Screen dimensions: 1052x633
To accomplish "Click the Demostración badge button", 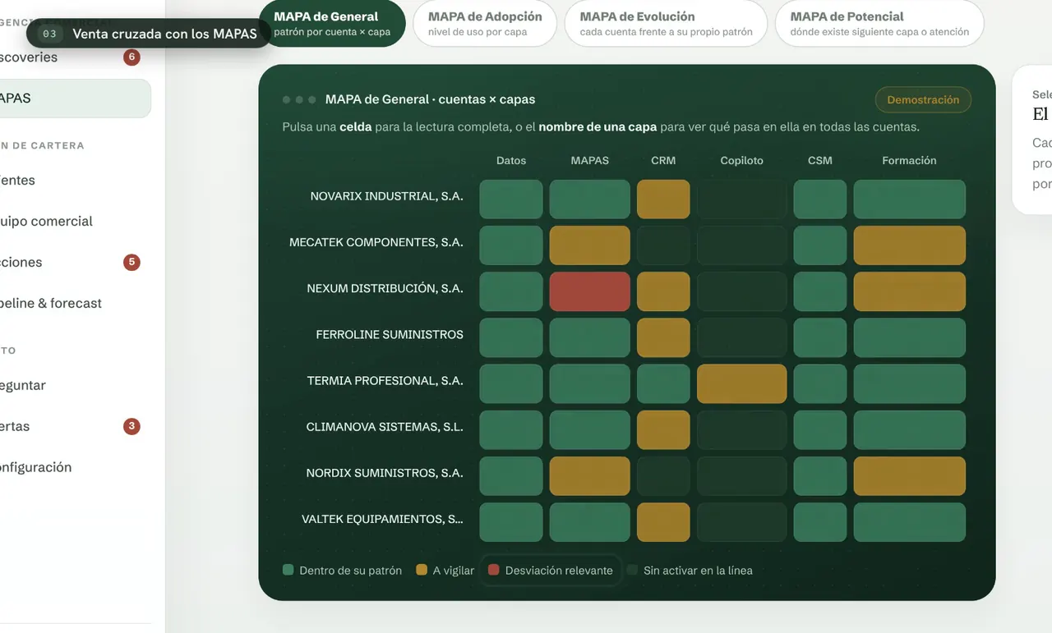I will point(923,99).
